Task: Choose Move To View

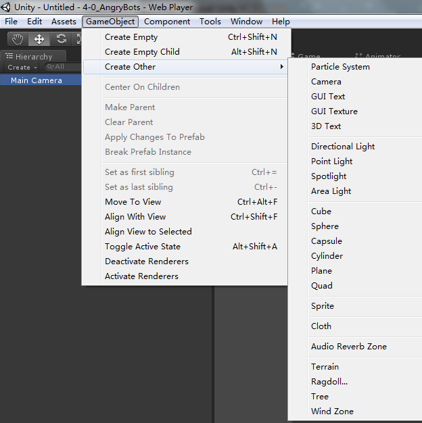Action: point(185,202)
